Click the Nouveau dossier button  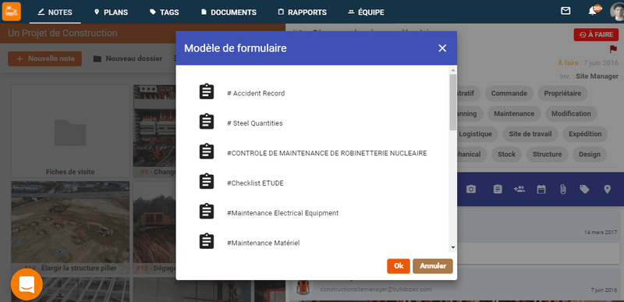[x=128, y=59]
